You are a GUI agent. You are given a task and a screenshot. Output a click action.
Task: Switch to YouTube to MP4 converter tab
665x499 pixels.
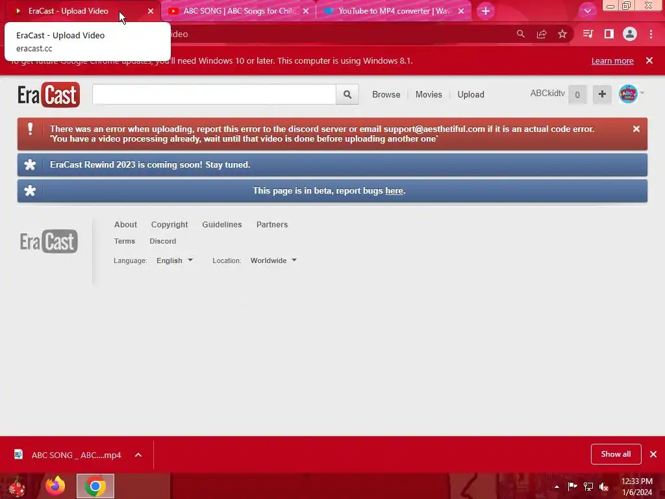[x=394, y=11]
